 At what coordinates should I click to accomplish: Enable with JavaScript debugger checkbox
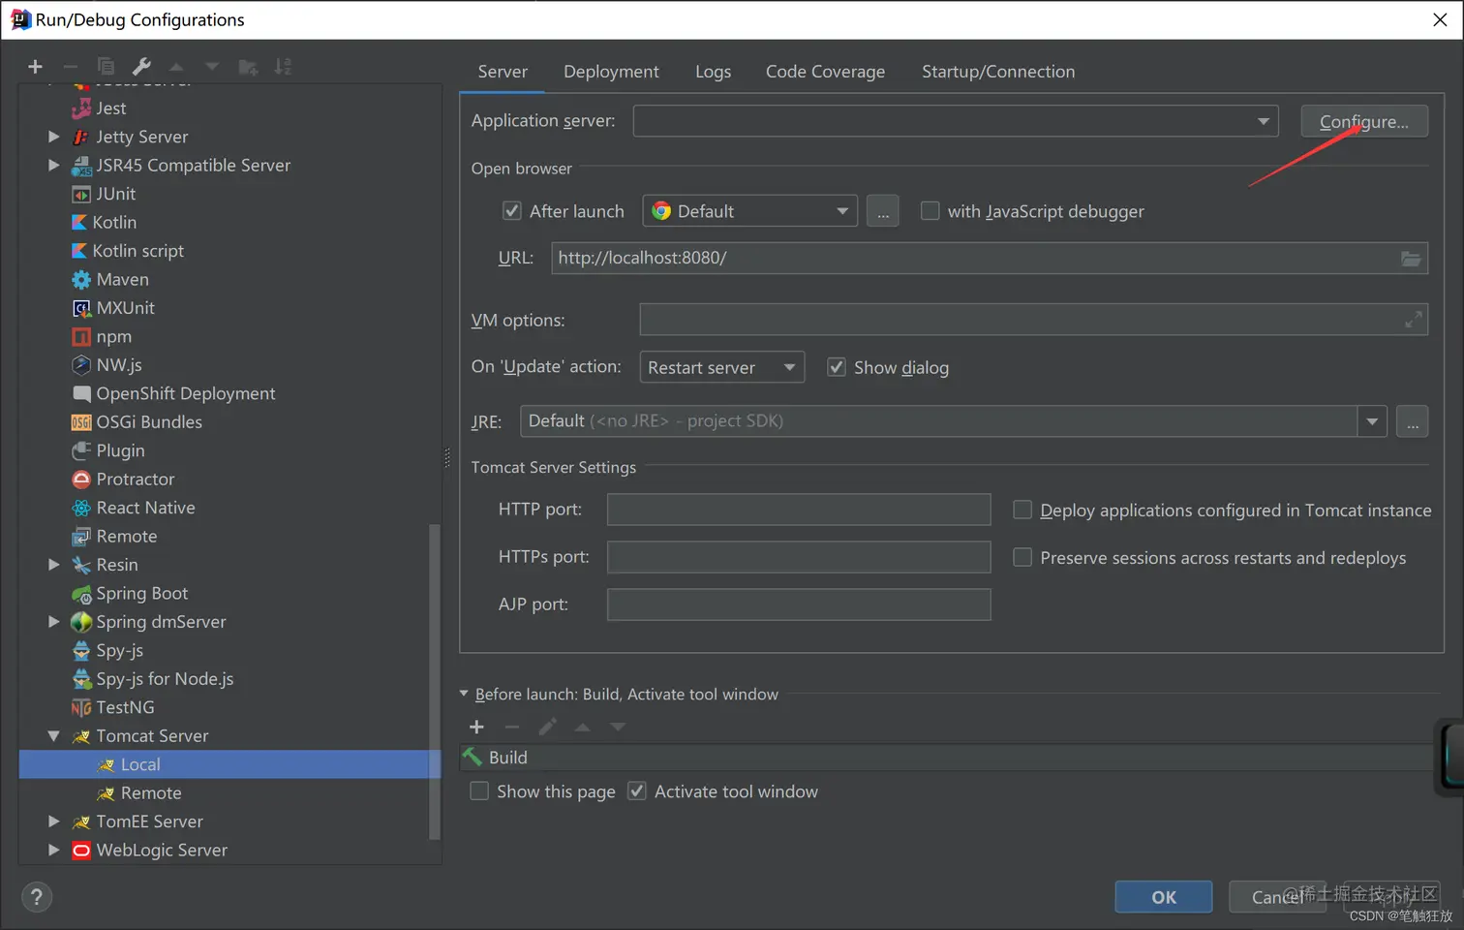click(930, 211)
